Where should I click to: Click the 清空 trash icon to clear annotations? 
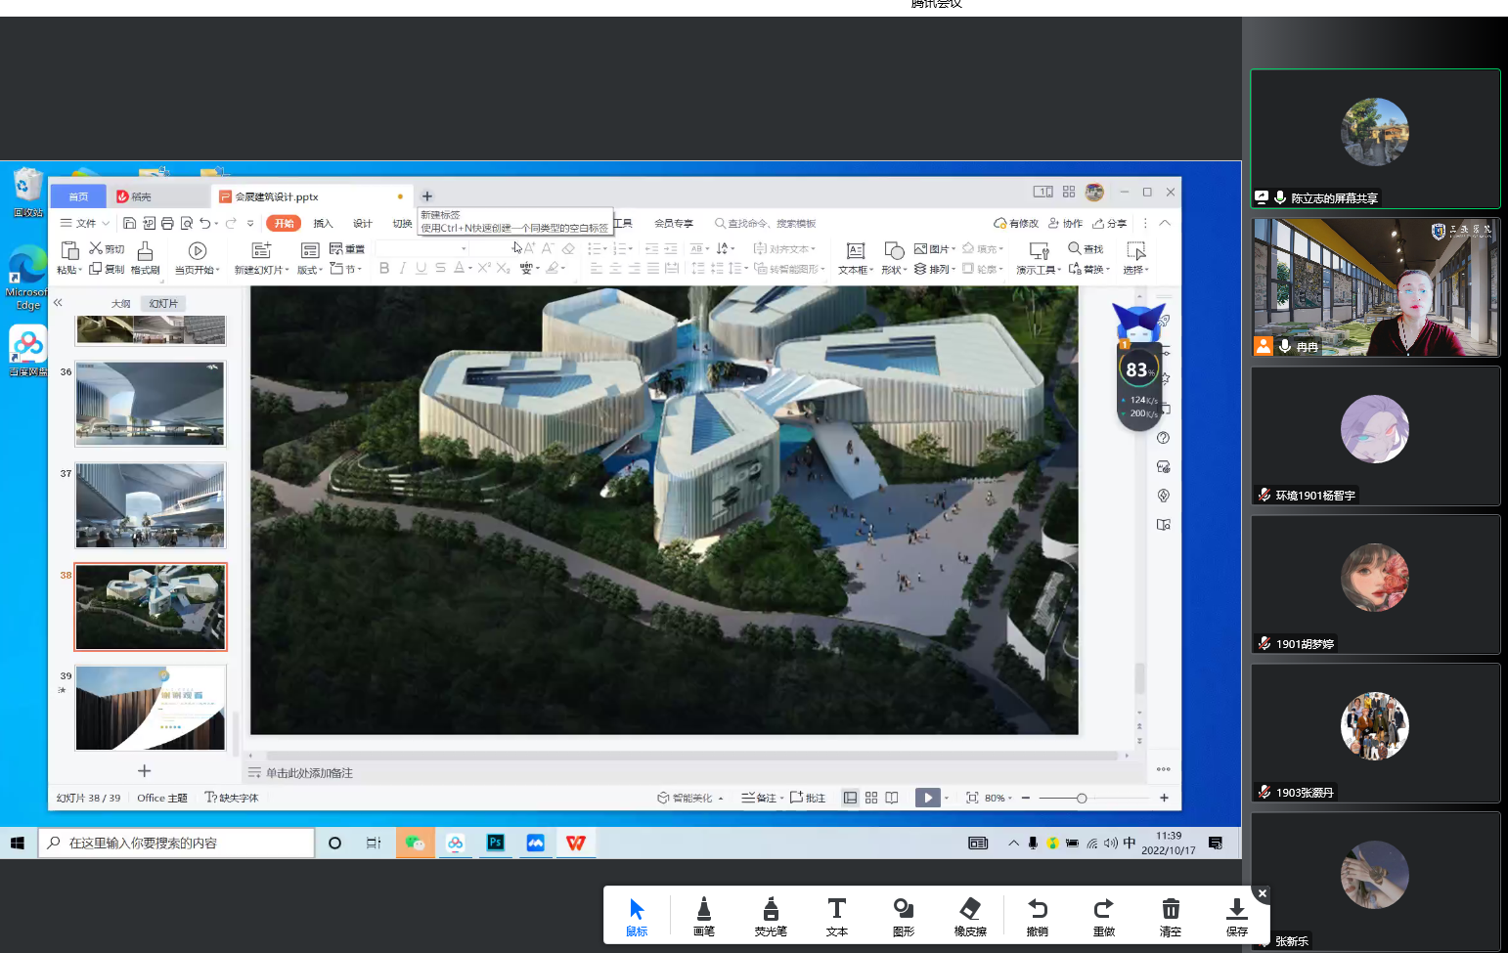pyautogui.click(x=1170, y=916)
